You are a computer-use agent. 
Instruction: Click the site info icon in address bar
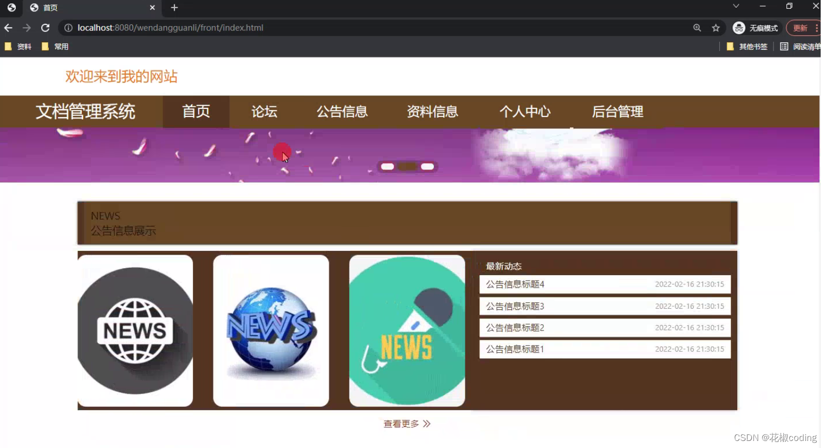coord(68,28)
